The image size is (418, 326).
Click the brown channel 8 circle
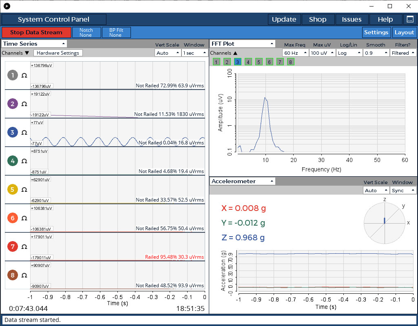[x=13, y=275]
